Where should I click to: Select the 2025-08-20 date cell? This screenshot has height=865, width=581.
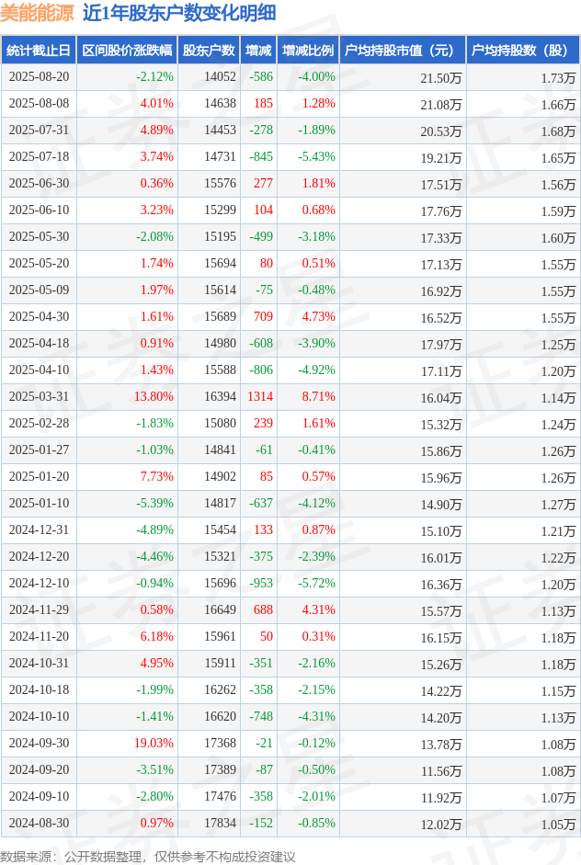click(39, 77)
